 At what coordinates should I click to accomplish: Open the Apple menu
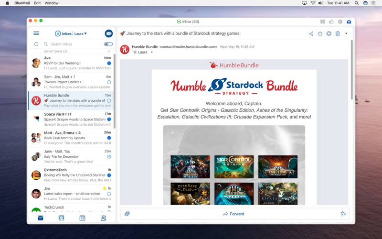[7, 3]
